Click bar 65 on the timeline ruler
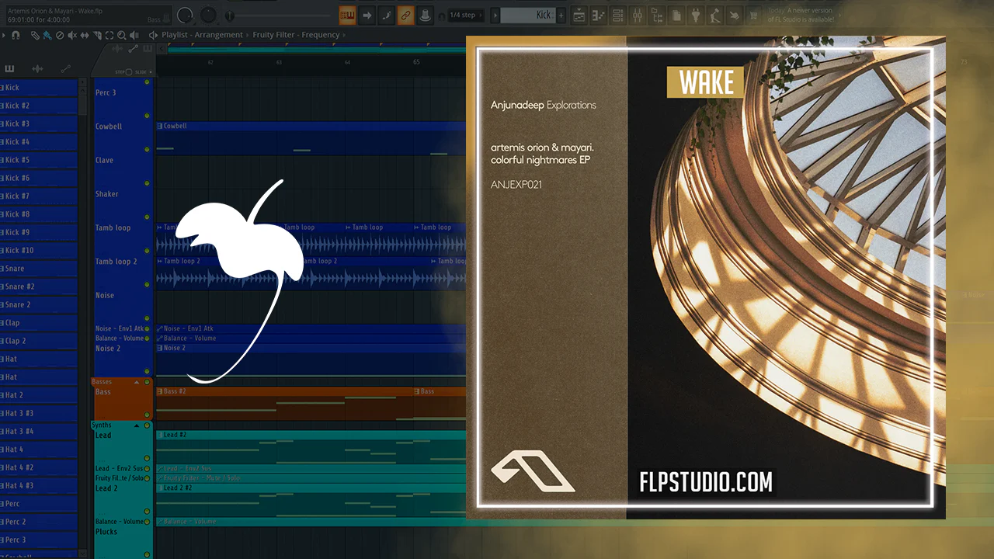 coord(417,62)
